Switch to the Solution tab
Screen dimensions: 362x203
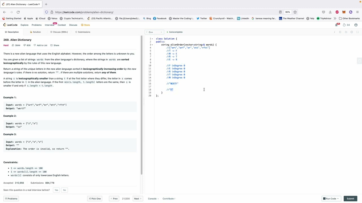35,32
